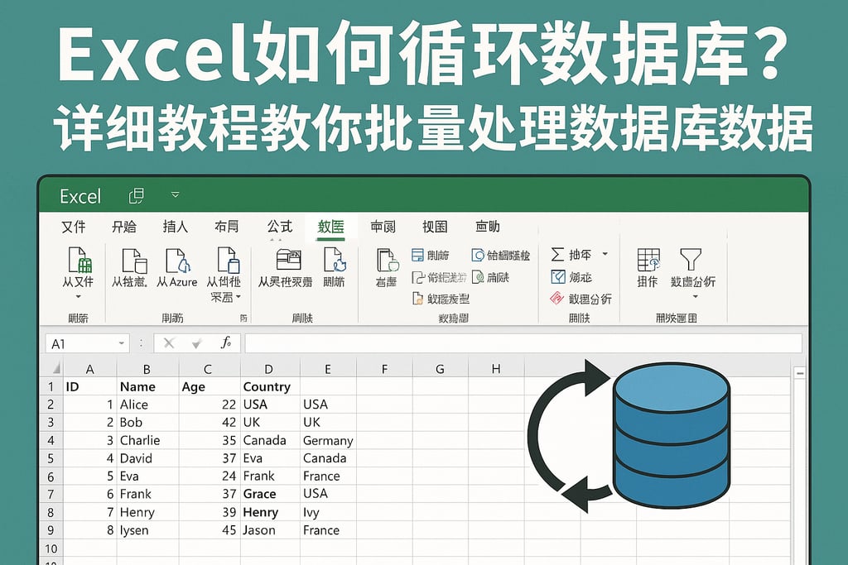Click the document-with-at-sign icon

pyautogui.click(x=478, y=277)
